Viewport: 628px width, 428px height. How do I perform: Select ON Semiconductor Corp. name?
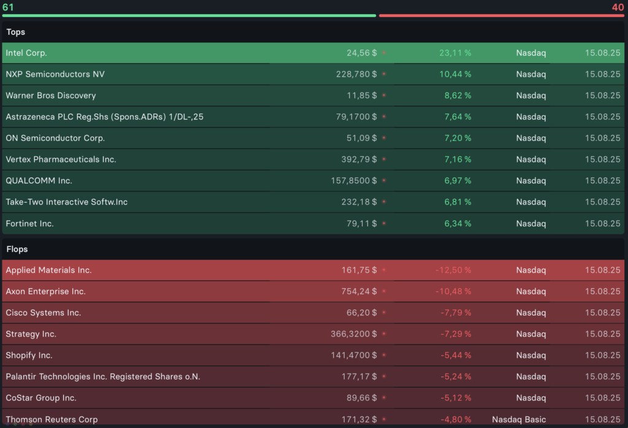55,138
